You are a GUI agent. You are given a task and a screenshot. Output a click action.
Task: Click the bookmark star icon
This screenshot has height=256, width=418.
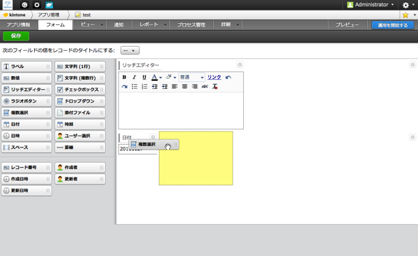(x=405, y=15)
